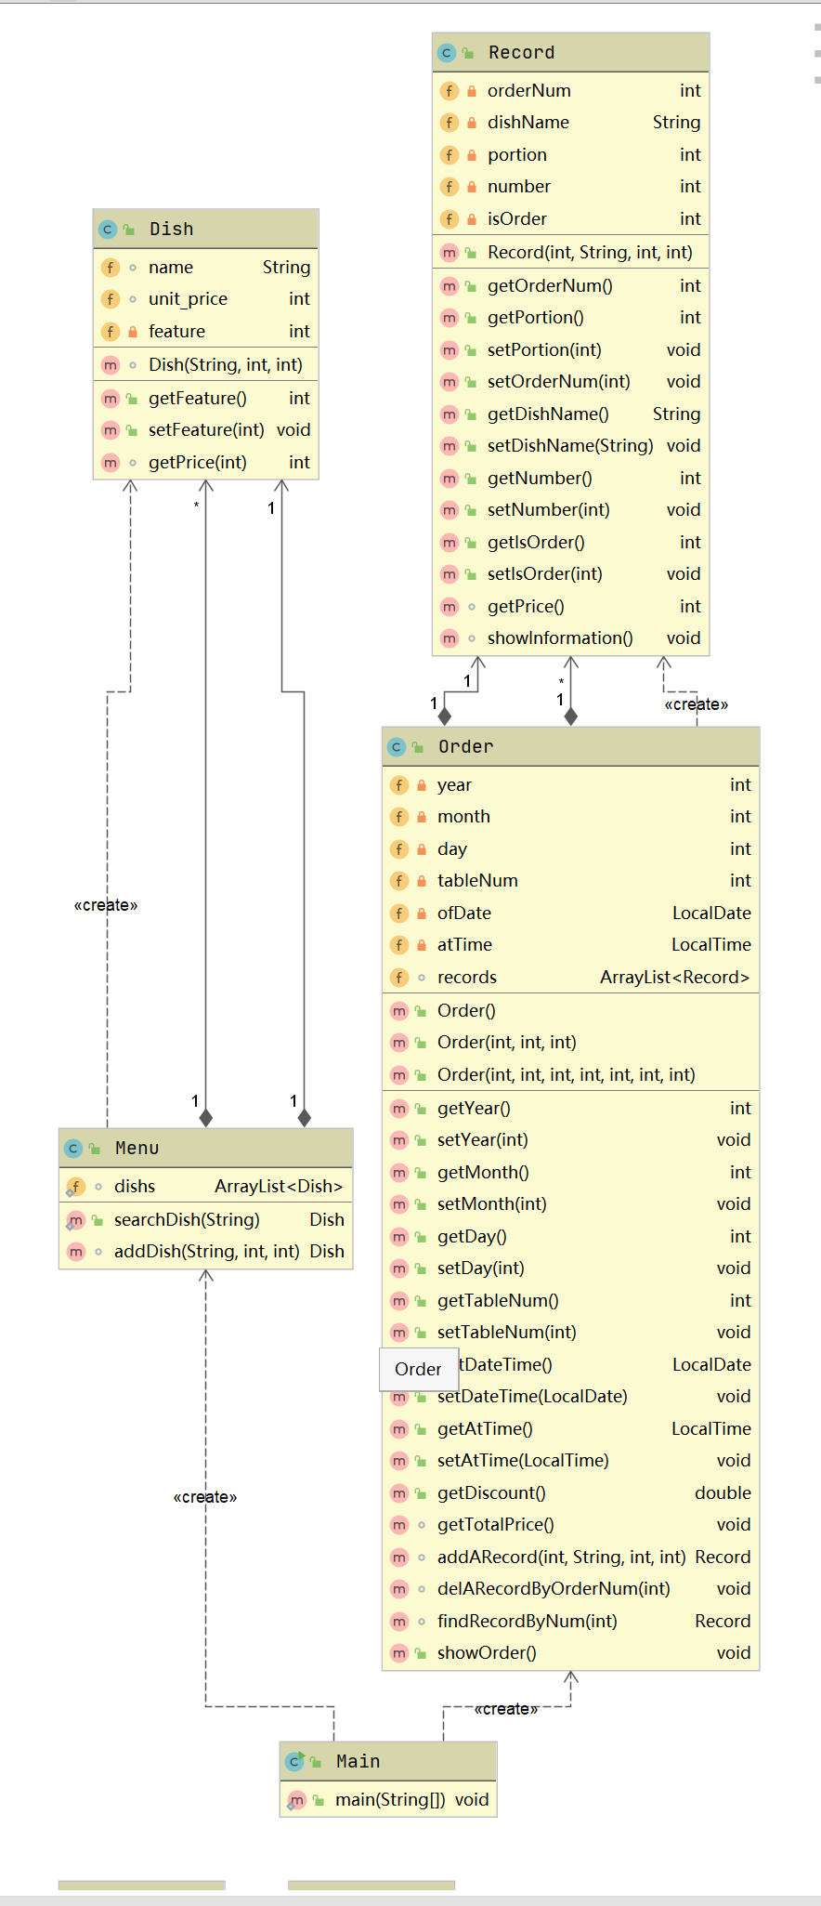Click the class icon next to Order
This screenshot has width=821, height=1906.
click(397, 747)
